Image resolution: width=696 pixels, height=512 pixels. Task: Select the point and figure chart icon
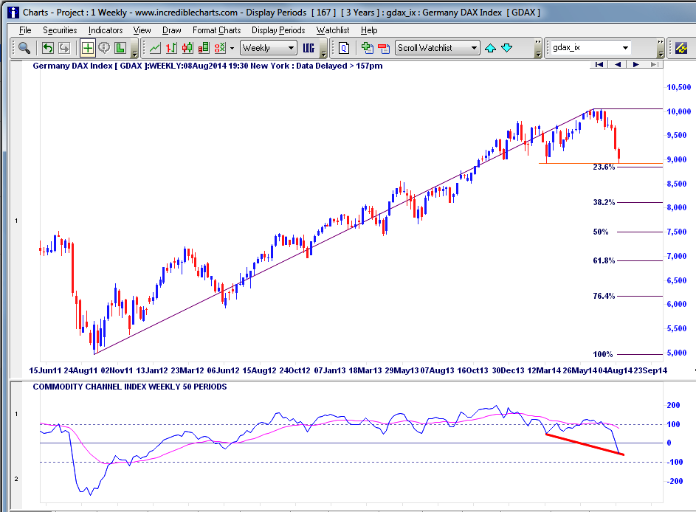220,48
